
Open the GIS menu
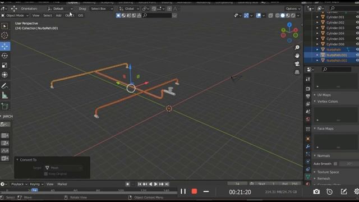pos(81,16)
